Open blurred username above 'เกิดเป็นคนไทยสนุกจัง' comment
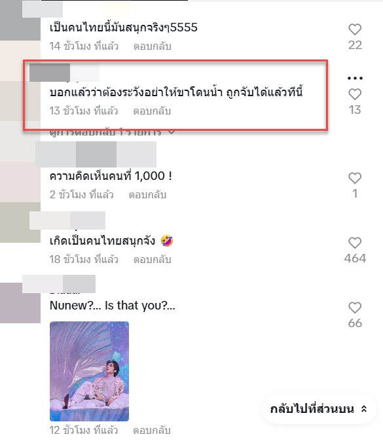Viewport: 383px width, 441px height. coord(67,220)
